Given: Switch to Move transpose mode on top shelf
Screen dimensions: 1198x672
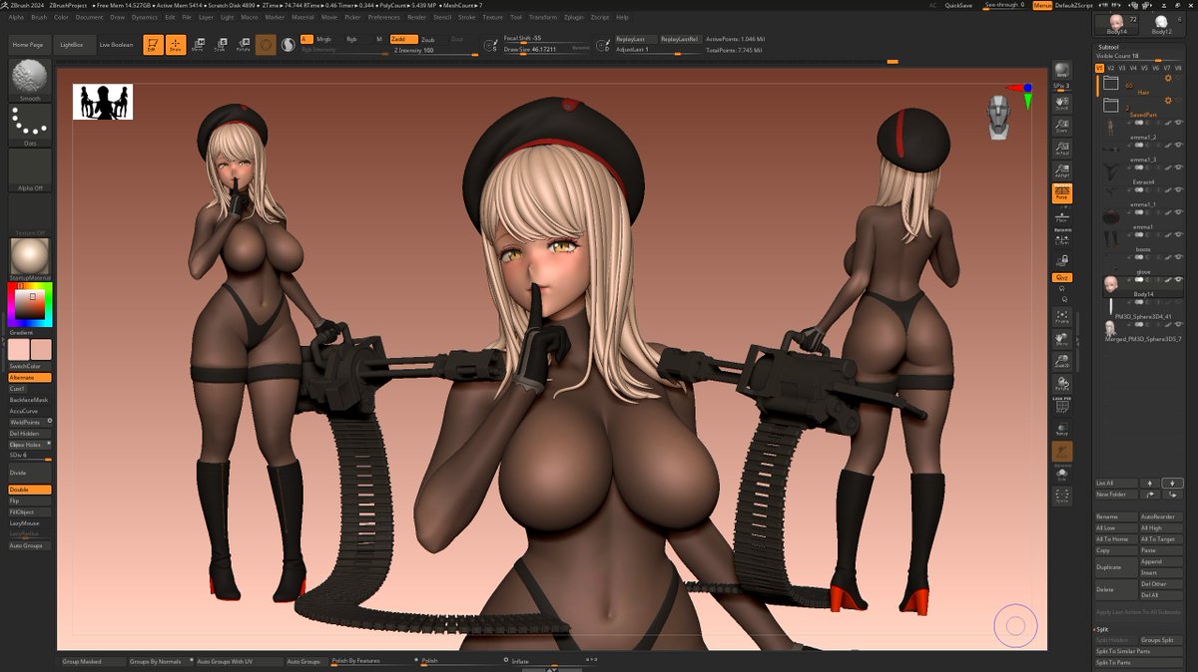Looking at the screenshot, I should 198,43.
